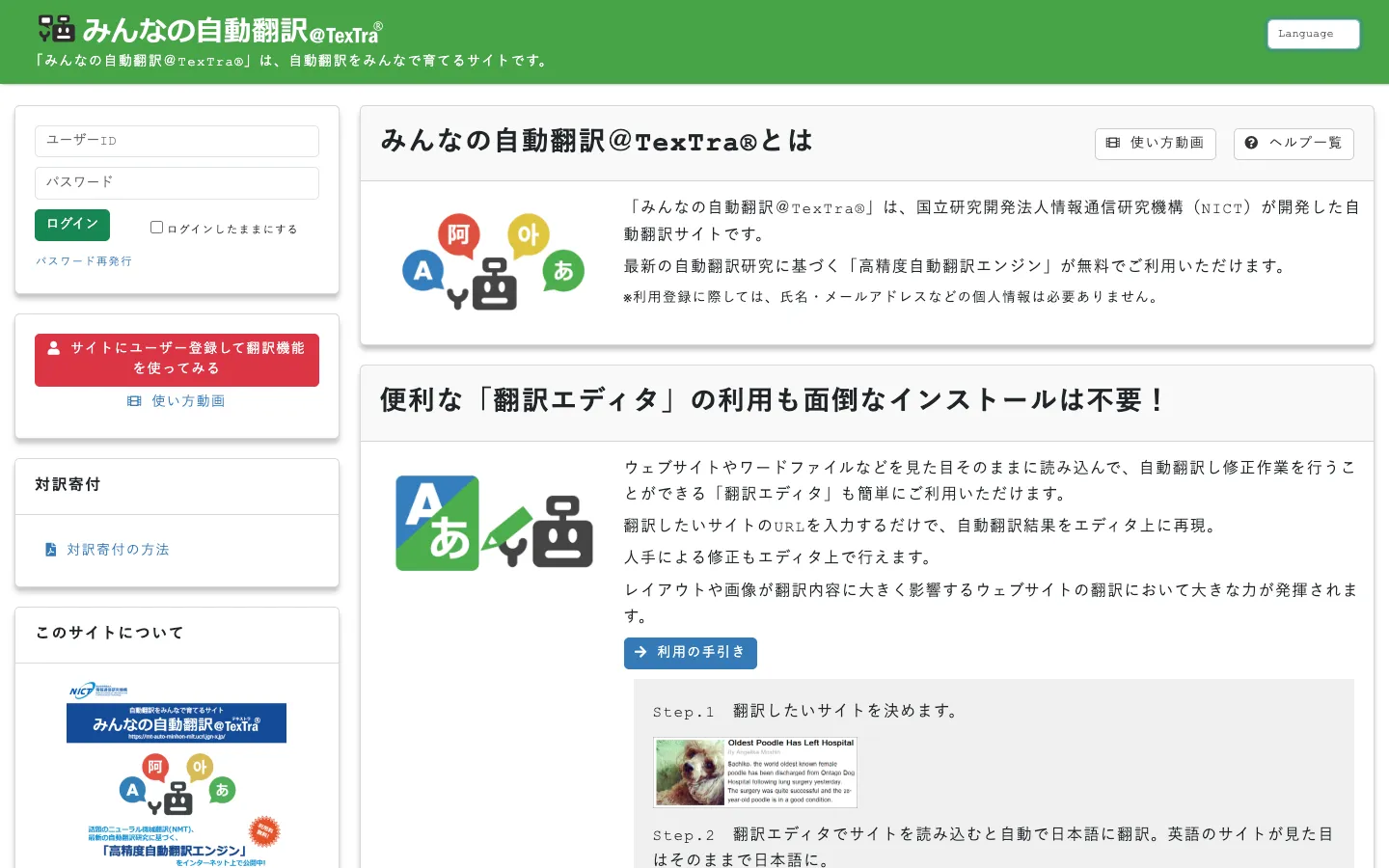Image resolution: width=1389 pixels, height=868 pixels.
Task: Click the Step.1 instruction text
Action: coord(807,712)
